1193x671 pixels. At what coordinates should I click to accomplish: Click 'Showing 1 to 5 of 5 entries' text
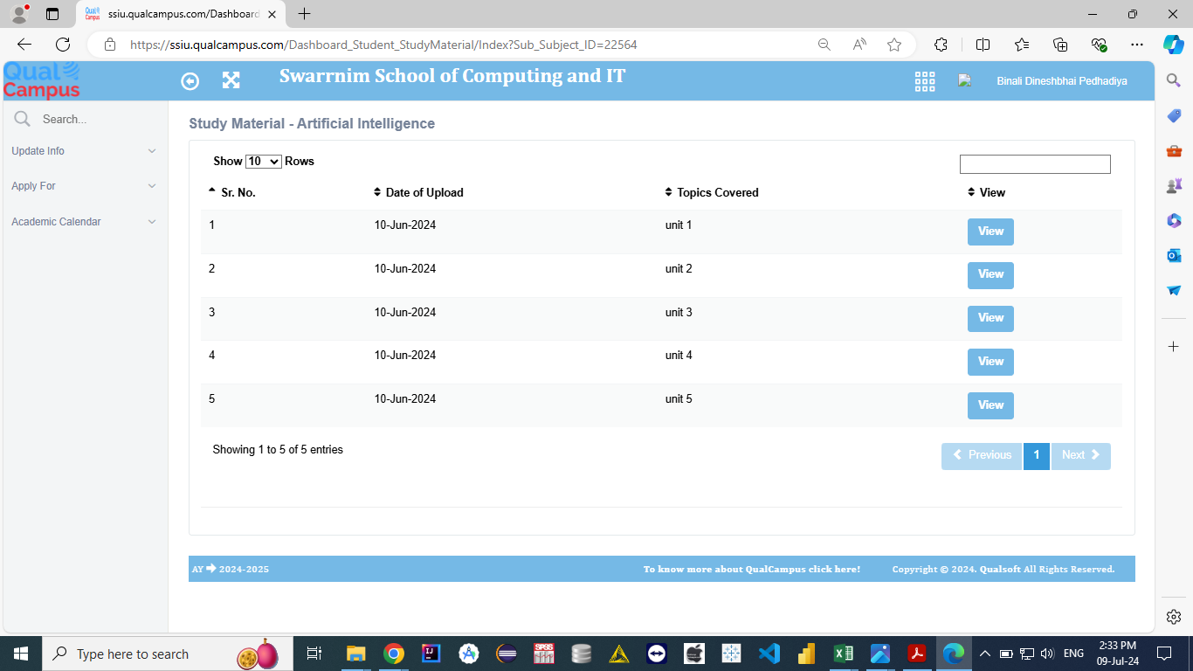(x=278, y=450)
